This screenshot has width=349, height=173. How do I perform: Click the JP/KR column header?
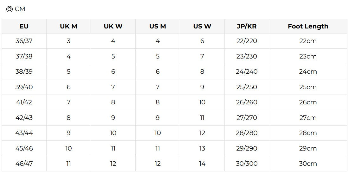[x=247, y=26]
